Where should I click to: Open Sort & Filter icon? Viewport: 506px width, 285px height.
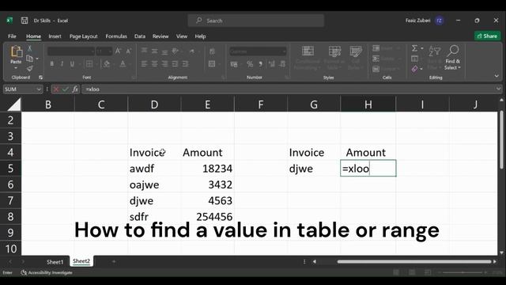(434, 58)
